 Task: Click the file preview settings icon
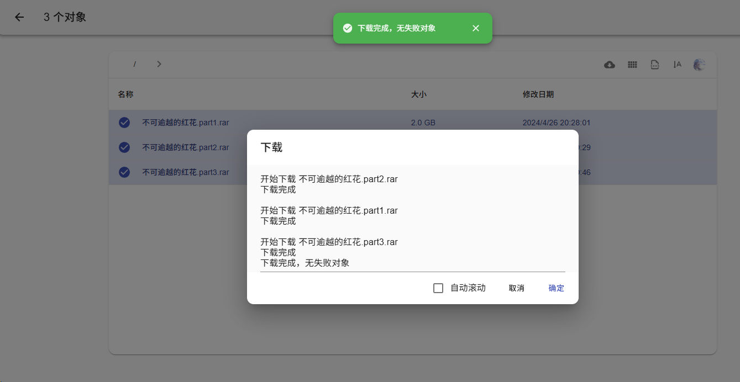click(654, 65)
